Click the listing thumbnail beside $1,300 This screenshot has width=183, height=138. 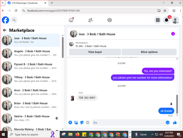point(71,44)
